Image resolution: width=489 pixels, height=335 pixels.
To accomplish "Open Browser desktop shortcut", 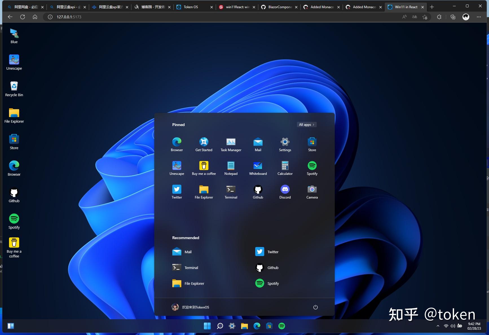I will (14, 169).
